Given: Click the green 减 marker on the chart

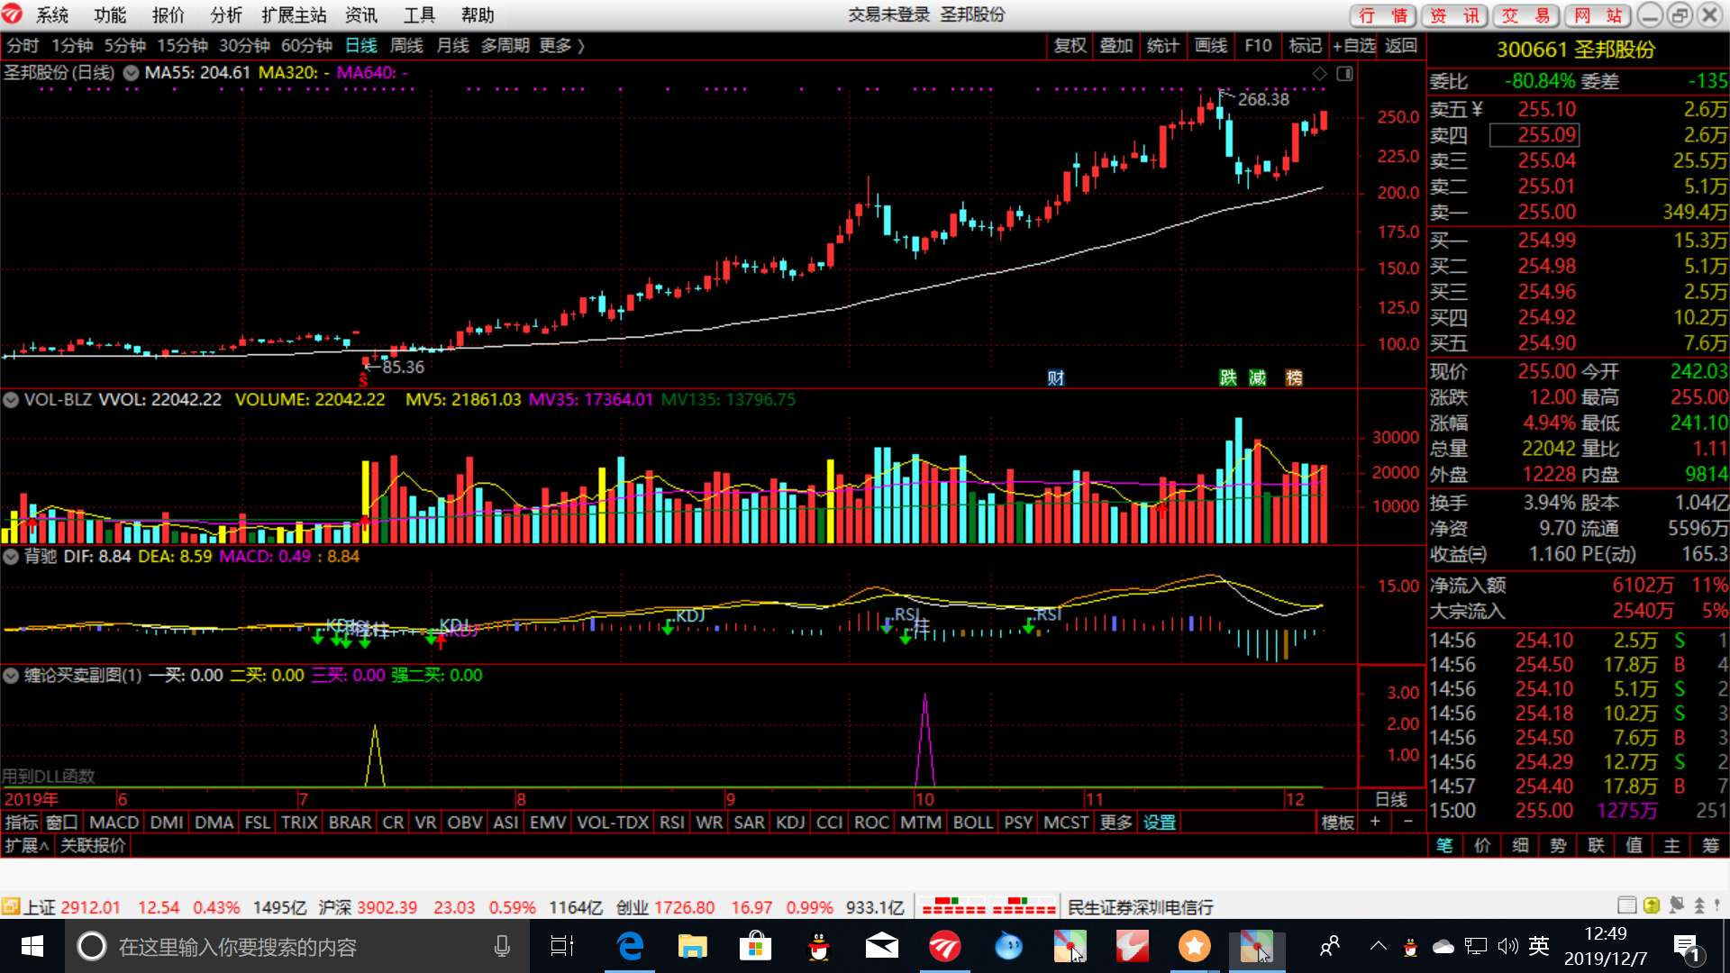Looking at the screenshot, I should point(1258,377).
